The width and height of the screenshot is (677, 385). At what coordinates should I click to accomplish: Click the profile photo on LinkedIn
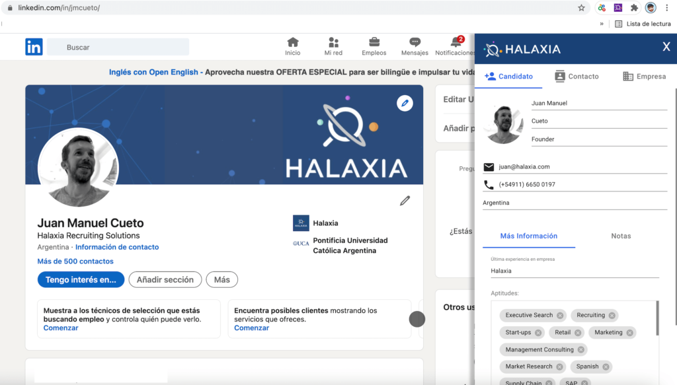point(78,167)
